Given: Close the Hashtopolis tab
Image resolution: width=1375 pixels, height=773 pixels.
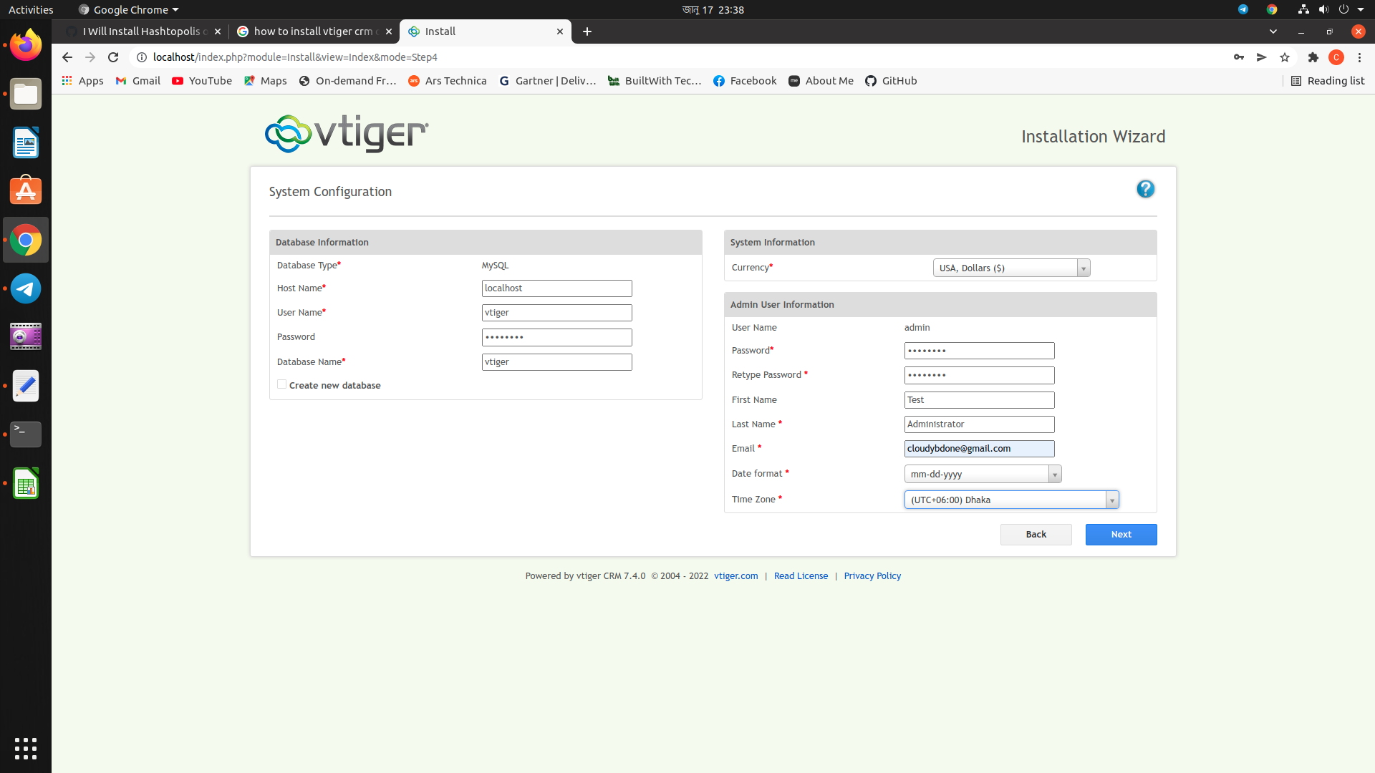Looking at the screenshot, I should [218, 31].
